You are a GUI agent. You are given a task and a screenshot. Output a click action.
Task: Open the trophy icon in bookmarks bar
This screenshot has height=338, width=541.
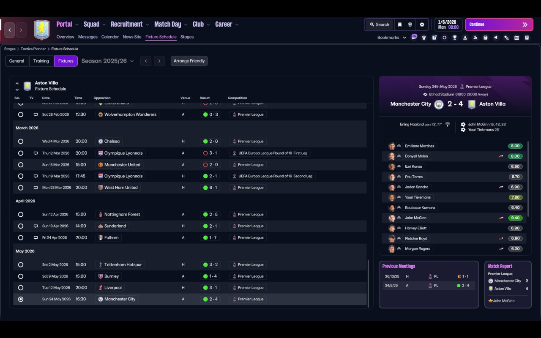click(455, 38)
